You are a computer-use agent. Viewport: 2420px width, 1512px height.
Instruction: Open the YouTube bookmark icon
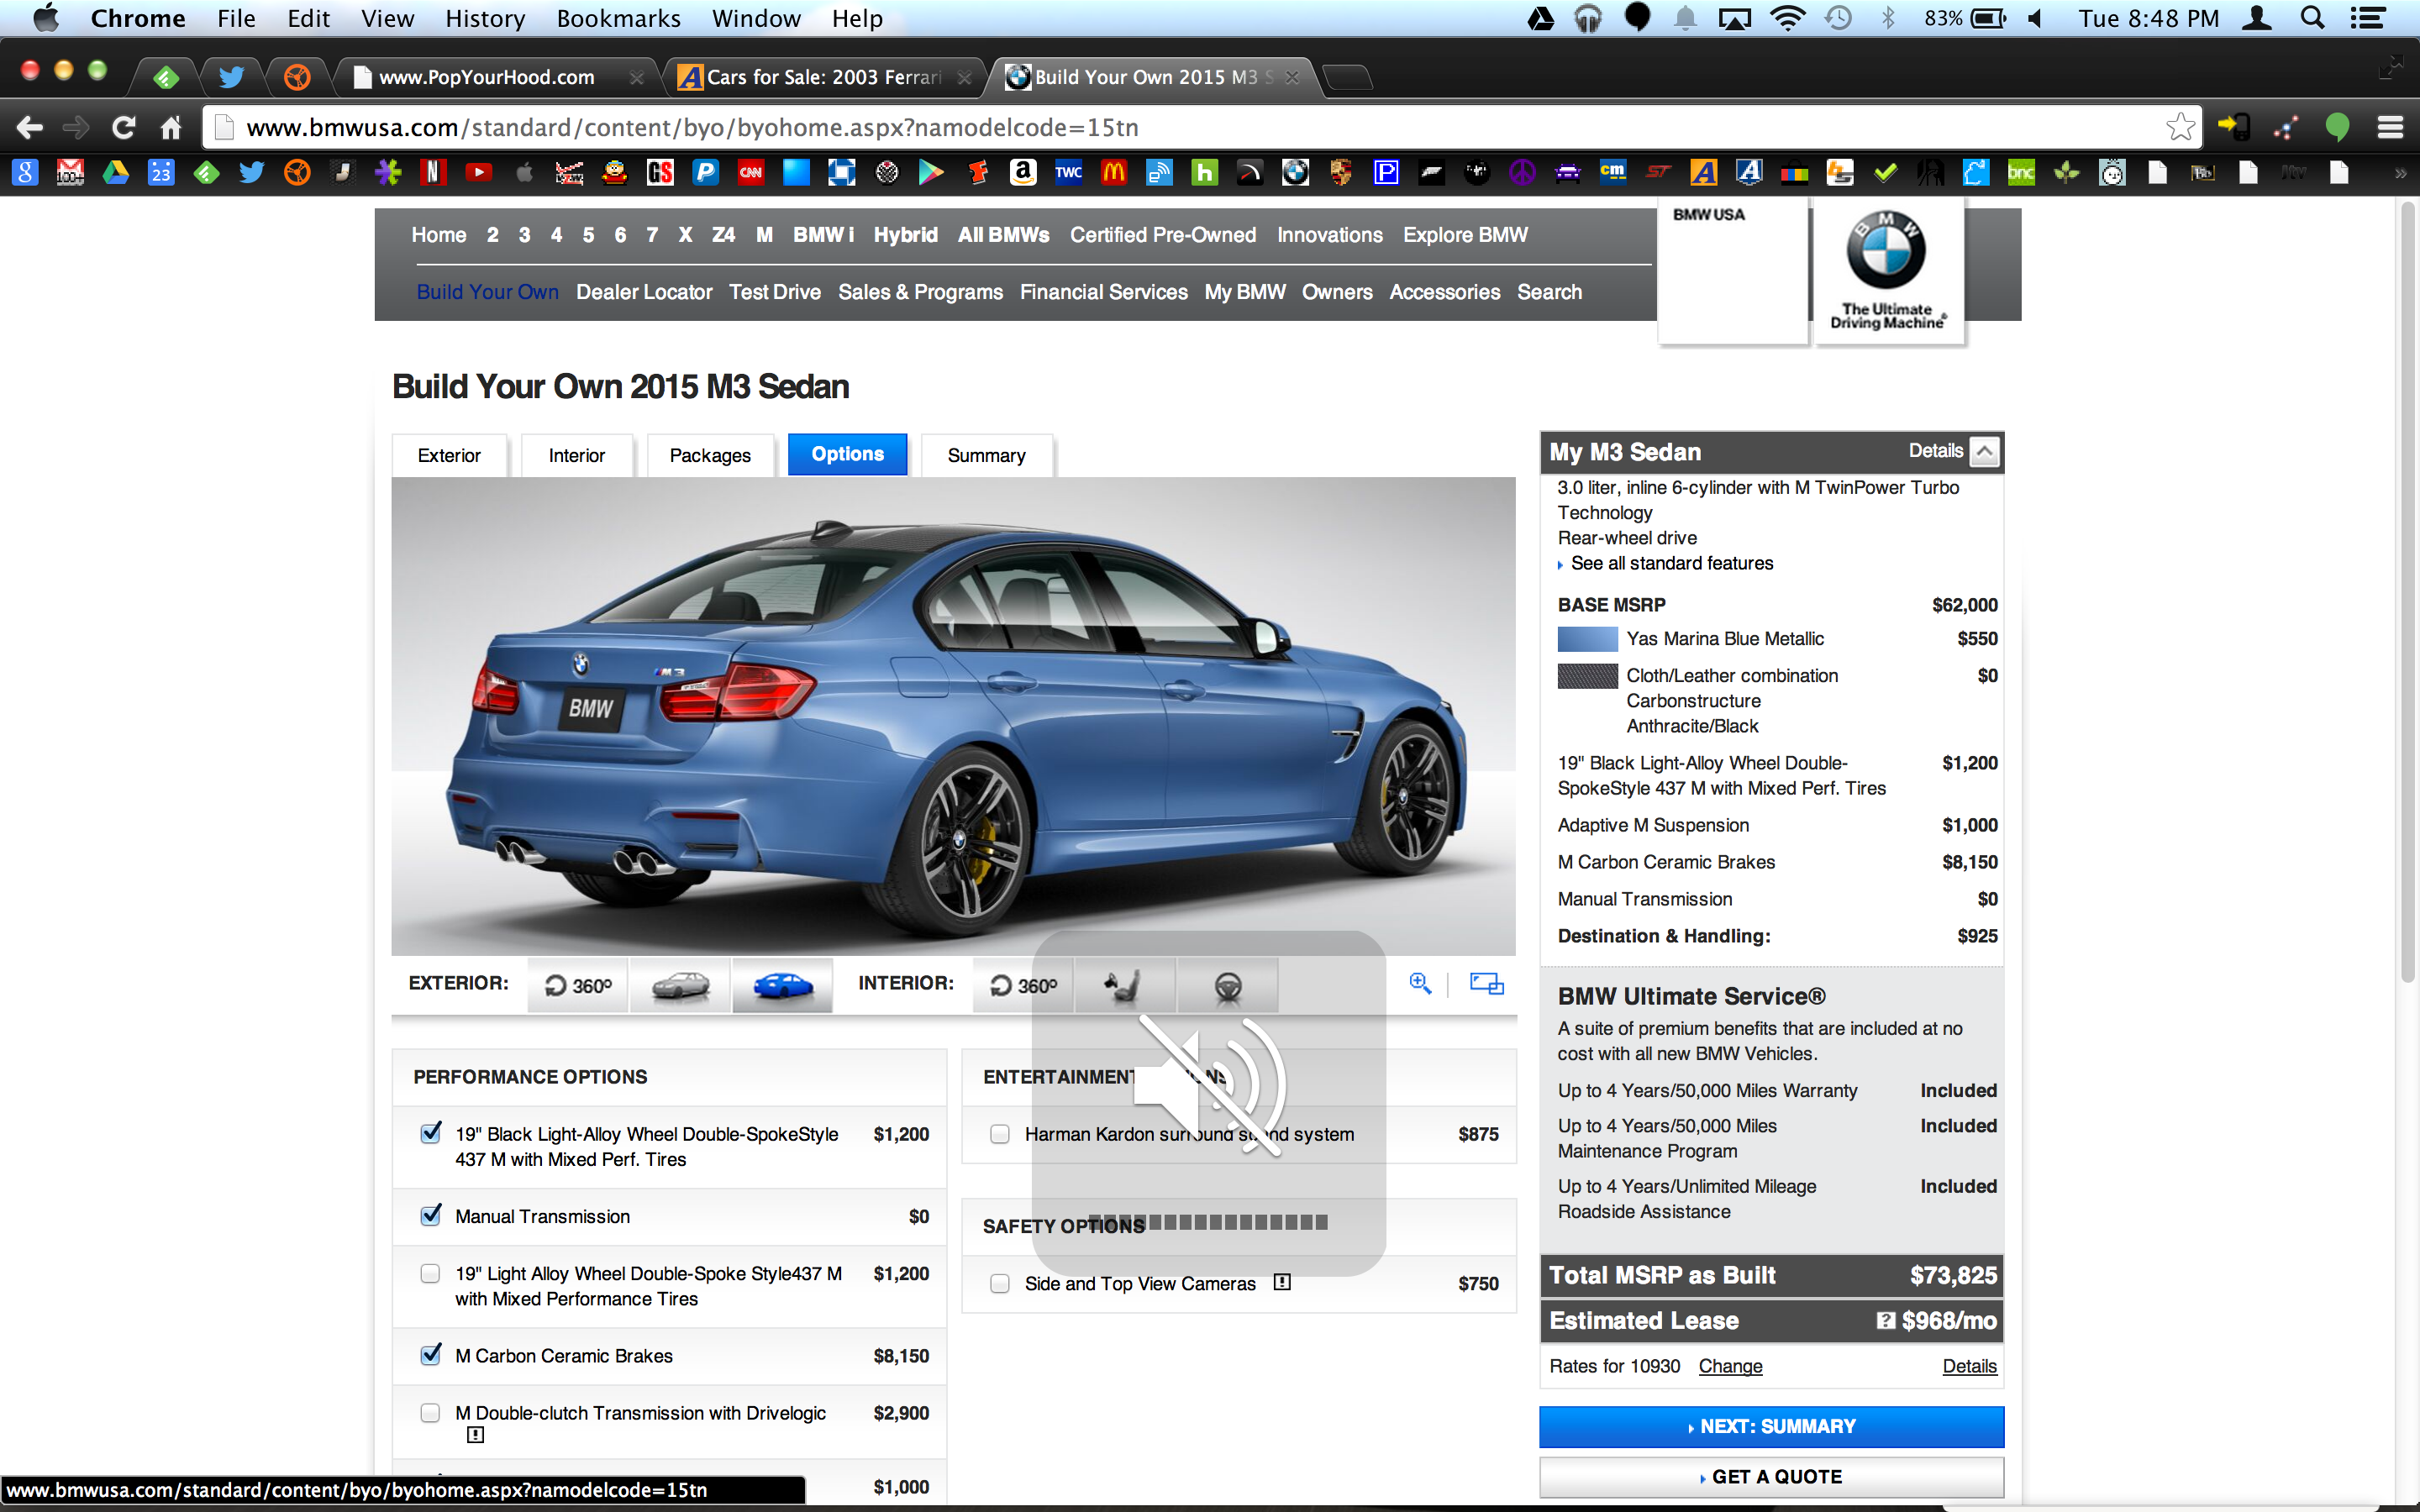pyautogui.click(x=478, y=173)
